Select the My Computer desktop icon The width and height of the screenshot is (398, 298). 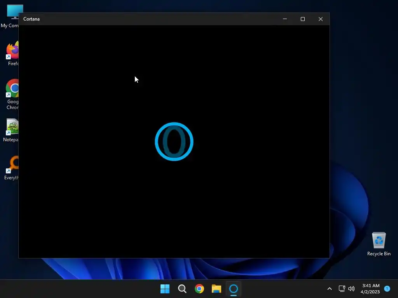(10, 16)
